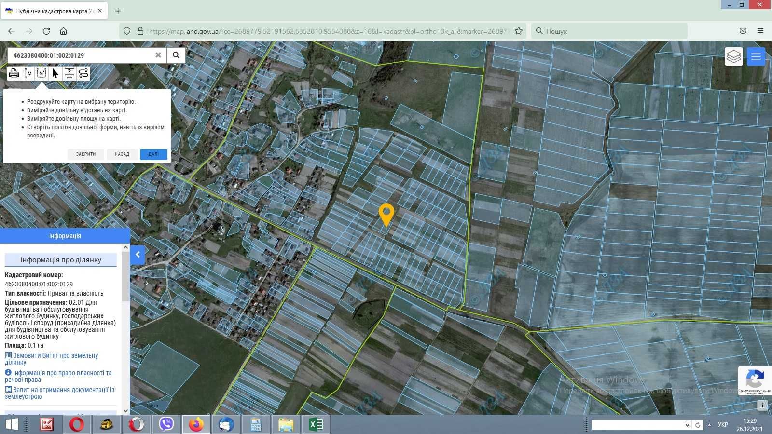The width and height of the screenshot is (772, 434).
Task: Open a new browser tab
Action: click(118, 11)
